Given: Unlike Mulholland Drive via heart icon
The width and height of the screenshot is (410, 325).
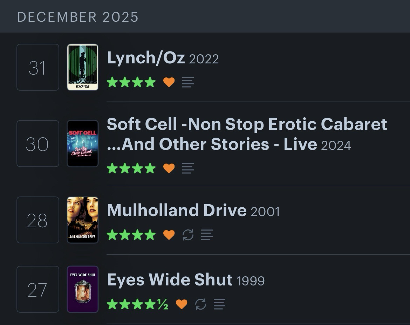Looking at the screenshot, I should (169, 235).
